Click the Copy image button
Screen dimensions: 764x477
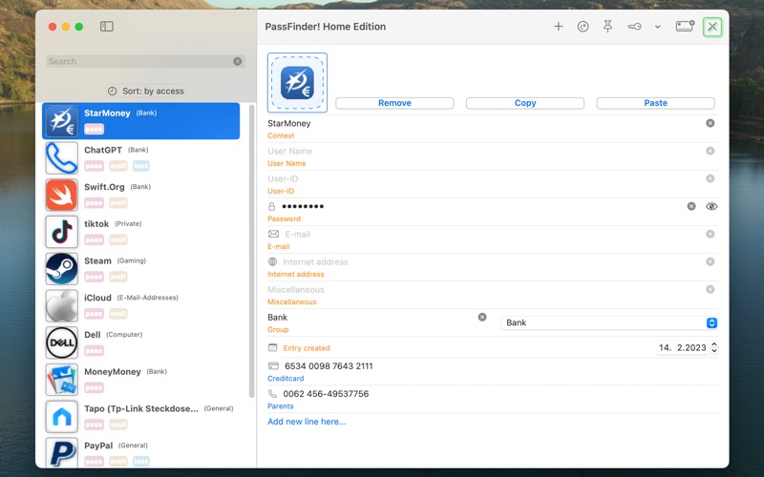coord(525,103)
